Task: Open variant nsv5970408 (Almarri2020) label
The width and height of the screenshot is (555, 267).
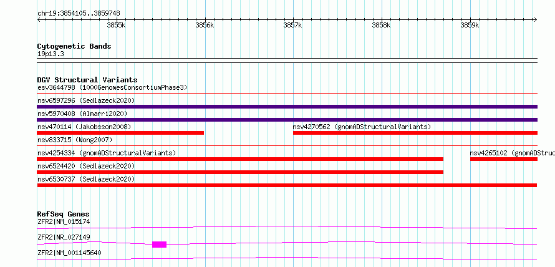Action: click(82, 114)
